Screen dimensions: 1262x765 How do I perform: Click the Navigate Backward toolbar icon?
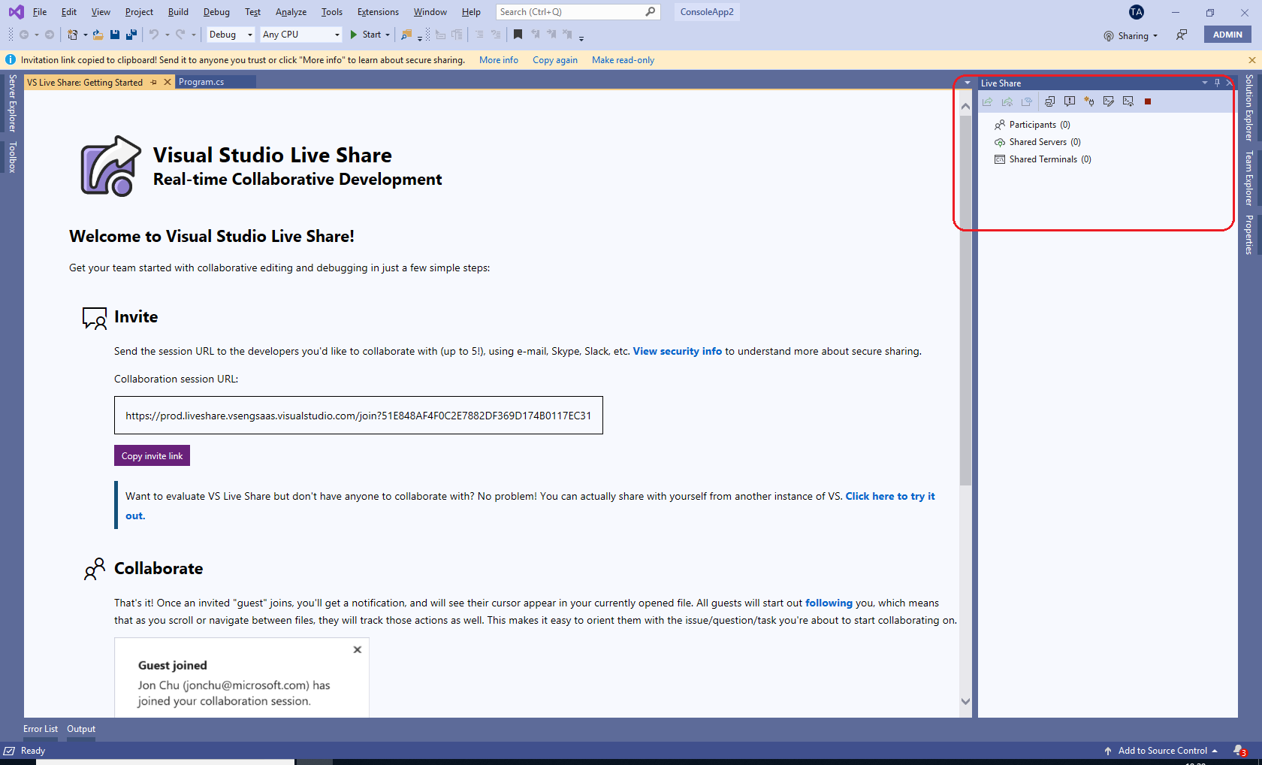pyautogui.click(x=24, y=35)
